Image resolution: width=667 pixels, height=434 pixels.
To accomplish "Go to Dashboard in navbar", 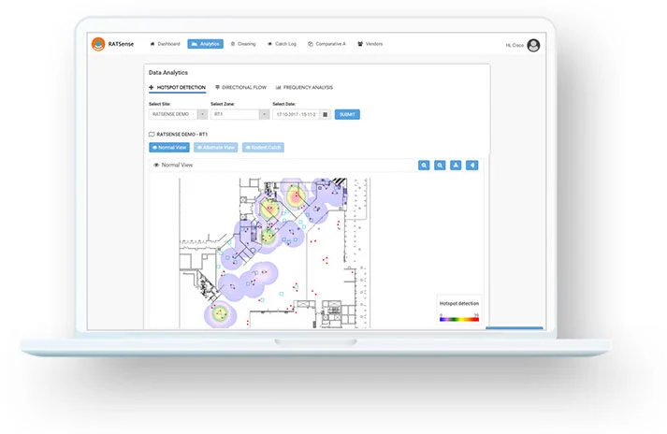I will tap(166, 44).
